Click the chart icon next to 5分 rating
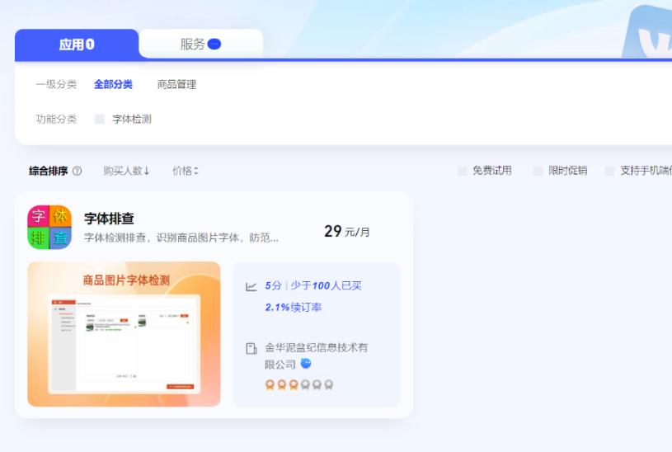This screenshot has height=452, width=672. (251, 287)
